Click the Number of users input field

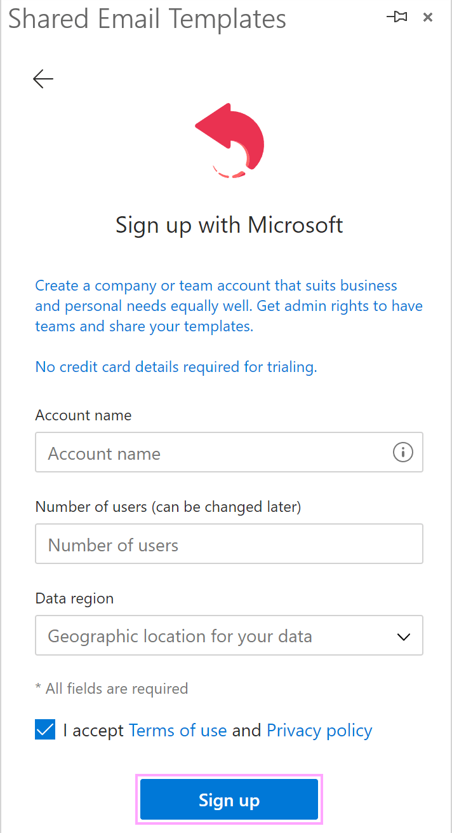click(229, 544)
